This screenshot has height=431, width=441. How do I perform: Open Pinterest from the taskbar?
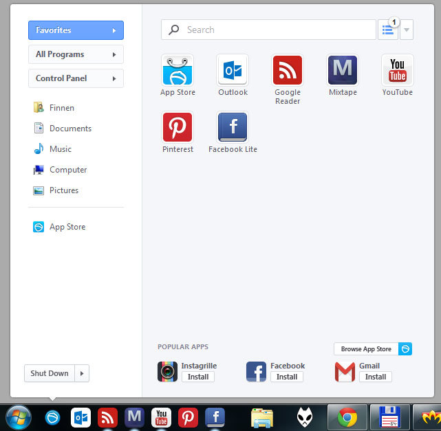click(188, 417)
